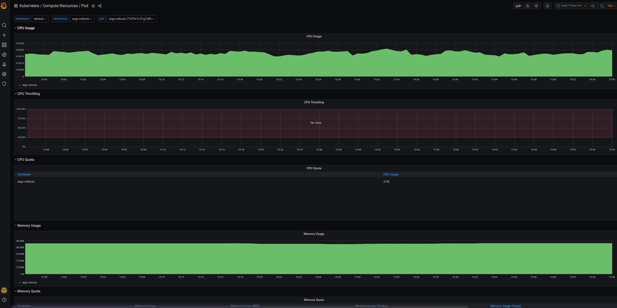Open the CPU Quota panel title menu
The width and height of the screenshot is (617, 308).
pos(314,168)
